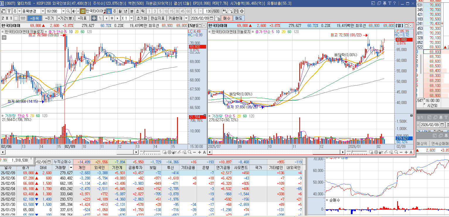Viewport: 449px width, 217px height.
Task: Click gear icon below right chart
Action: coord(376,152)
